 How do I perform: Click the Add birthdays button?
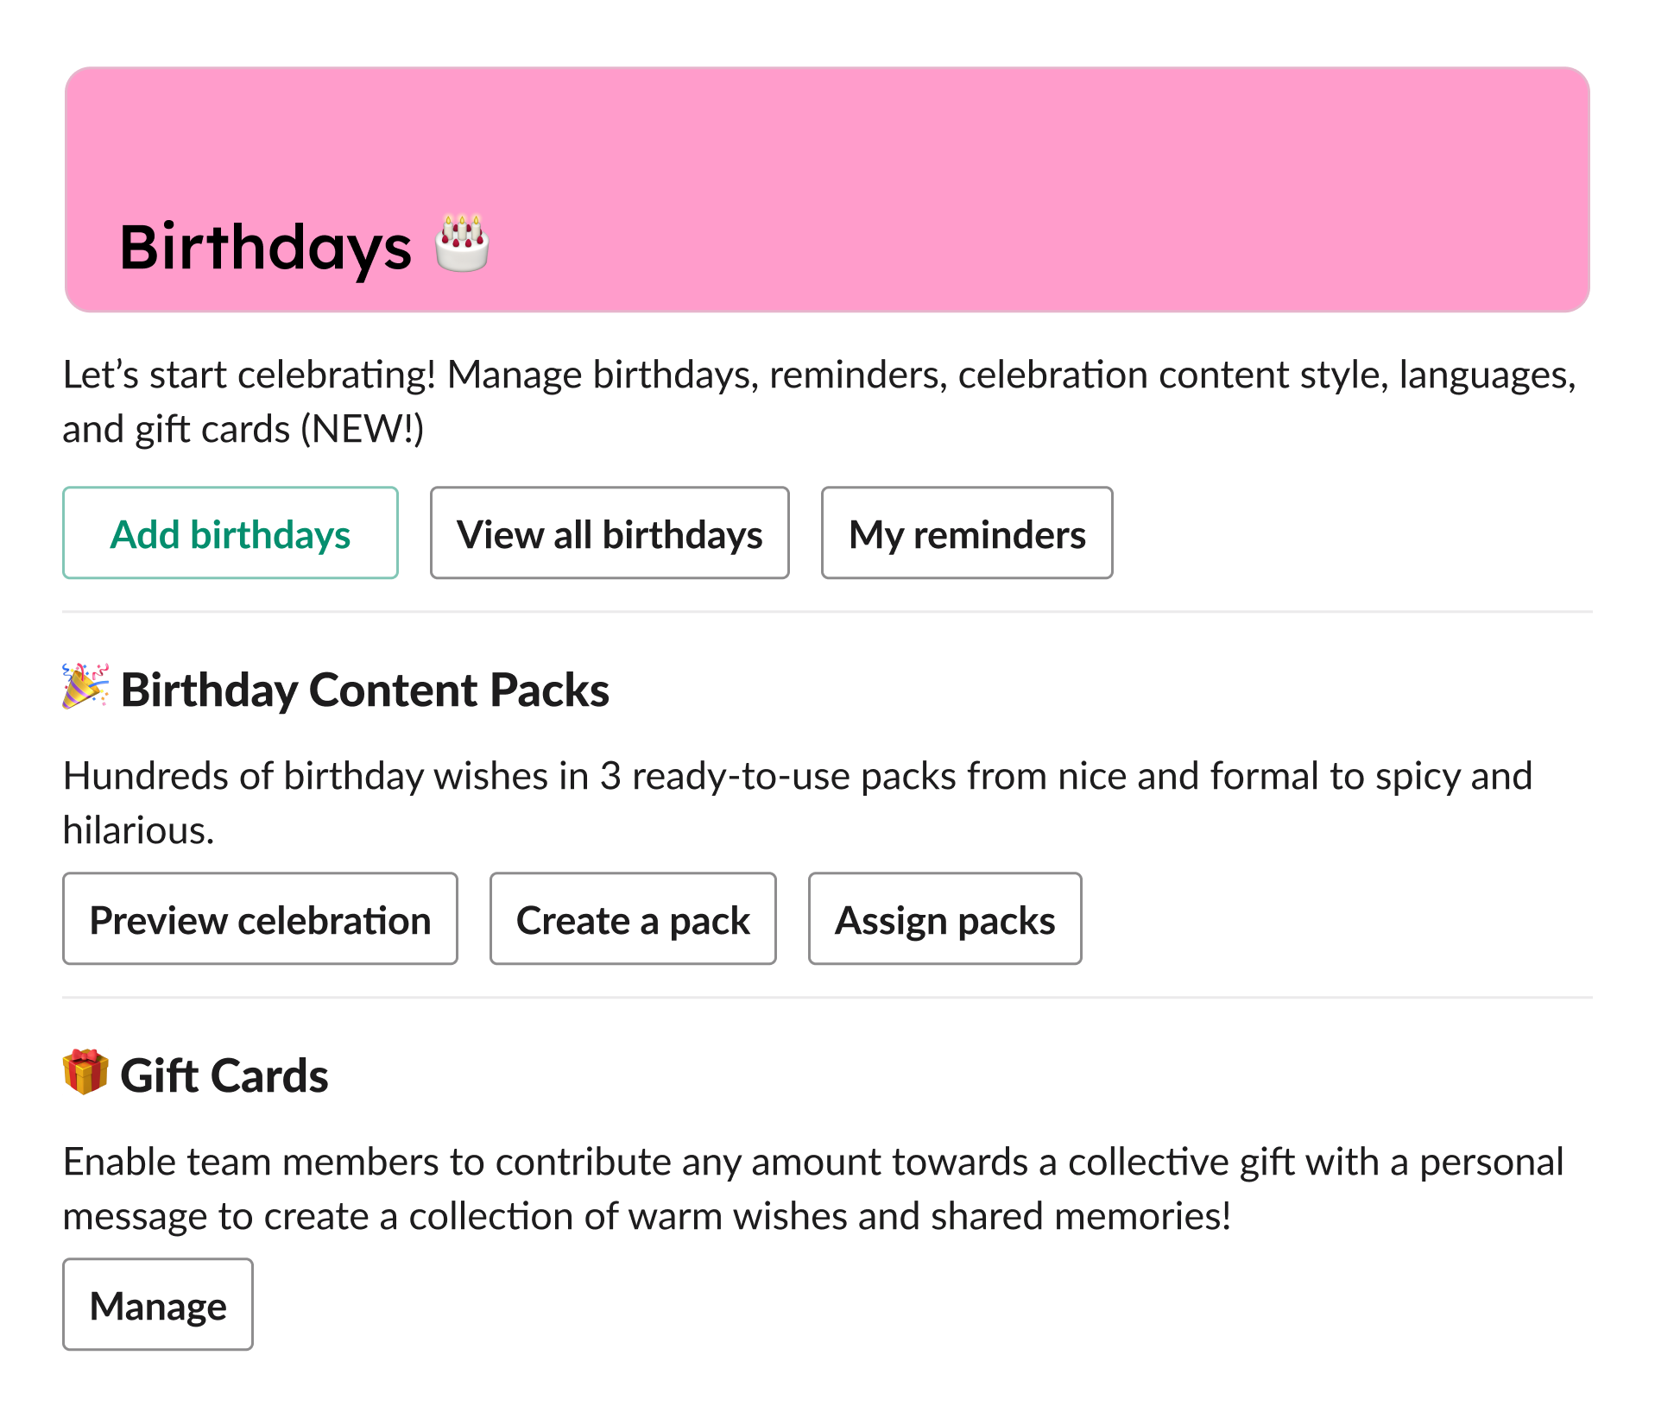pos(230,533)
